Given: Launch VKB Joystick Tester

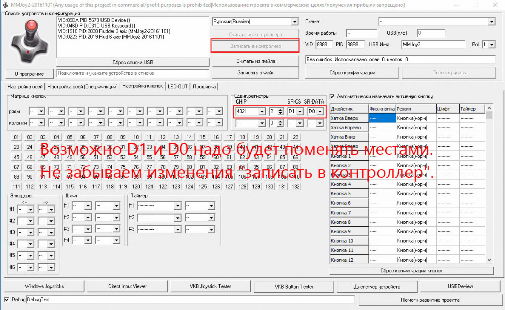Looking at the screenshot, I should coord(210,286).
